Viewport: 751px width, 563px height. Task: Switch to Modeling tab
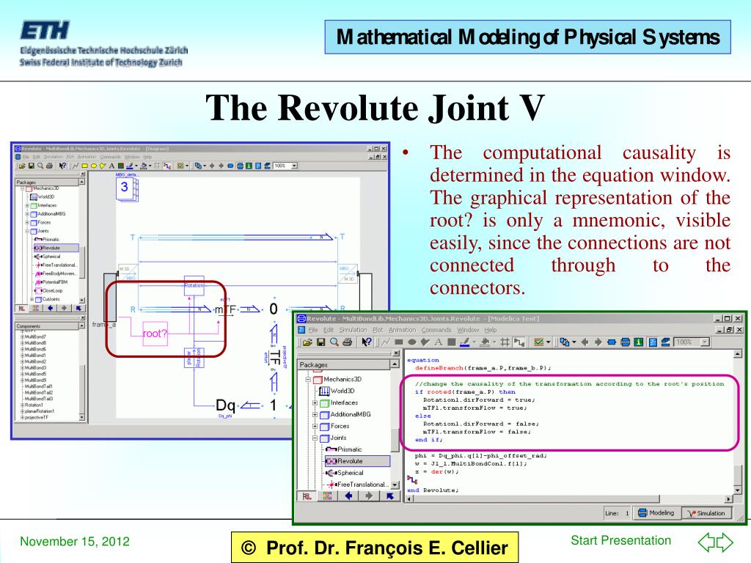pos(656,512)
